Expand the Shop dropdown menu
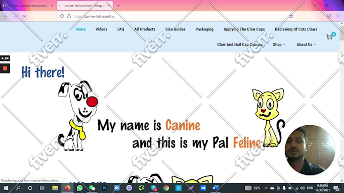344x193 pixels. (279, 44)
